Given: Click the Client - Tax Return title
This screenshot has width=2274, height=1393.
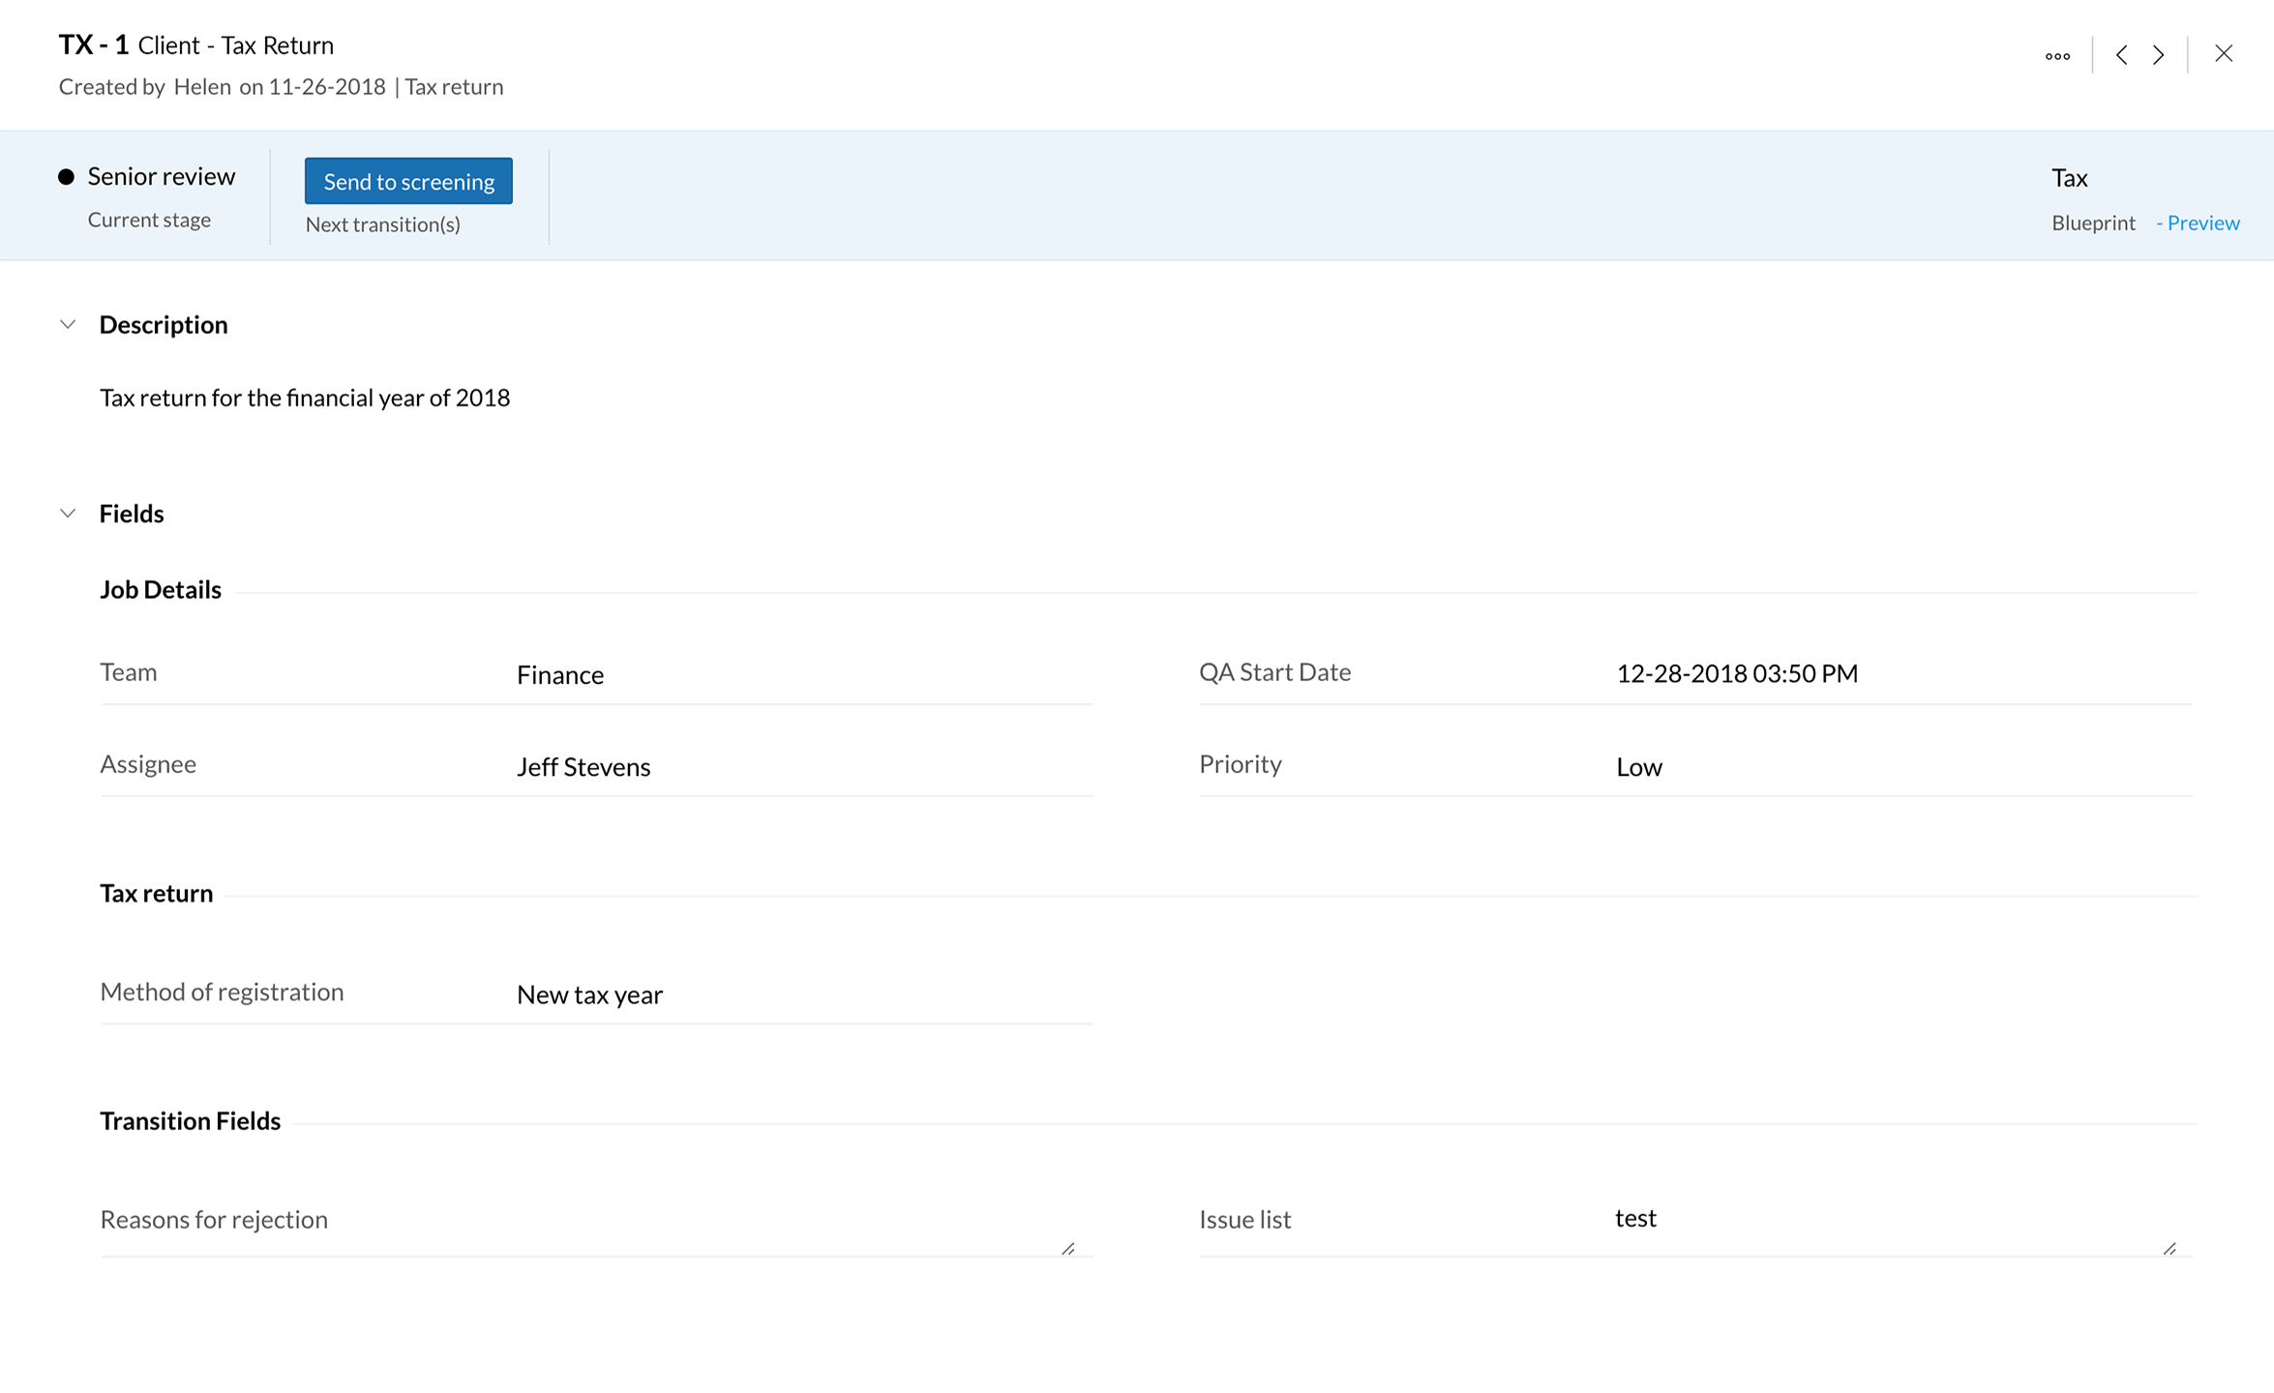Looking at the screenshot, I should 236,45.
